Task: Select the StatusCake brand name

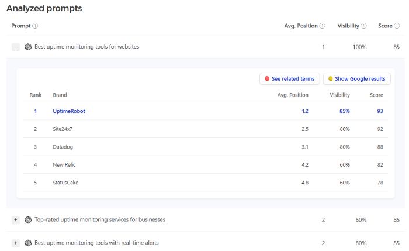Action: [x=65, y=183]
